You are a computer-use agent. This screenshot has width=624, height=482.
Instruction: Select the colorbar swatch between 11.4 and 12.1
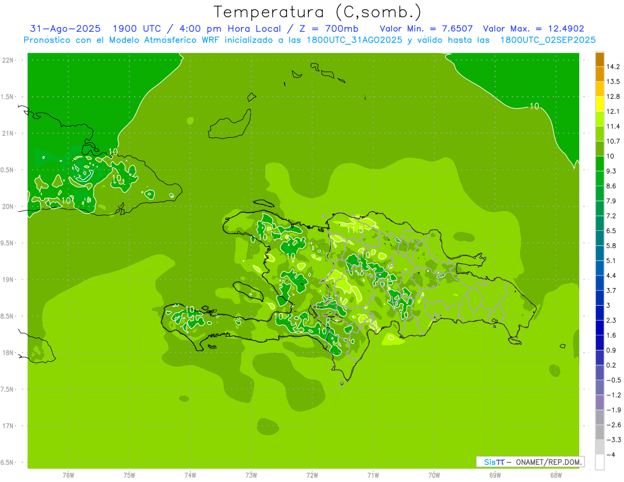pyautogui.click(x=600, y=119)
